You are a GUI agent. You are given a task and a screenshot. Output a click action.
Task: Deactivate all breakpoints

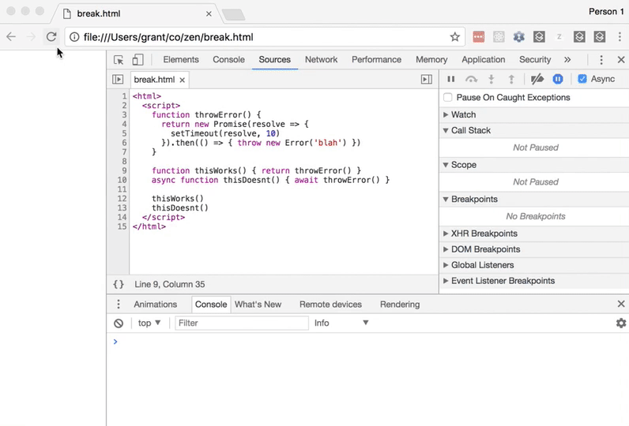(x=537, y=79)
